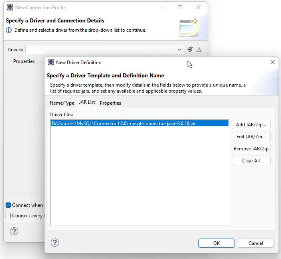The width and height of the screenshot is (281, 259).
Task: Click the Clear All button
Action: coord(251,161)
